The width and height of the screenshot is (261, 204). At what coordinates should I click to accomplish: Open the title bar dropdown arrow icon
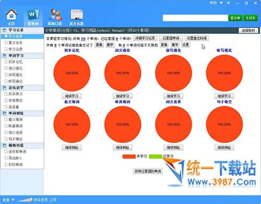(221, 3)
